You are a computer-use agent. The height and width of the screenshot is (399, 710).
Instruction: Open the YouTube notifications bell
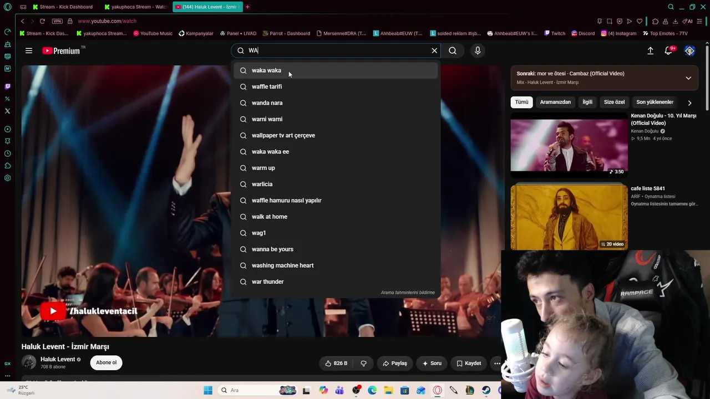coord(669,50)
